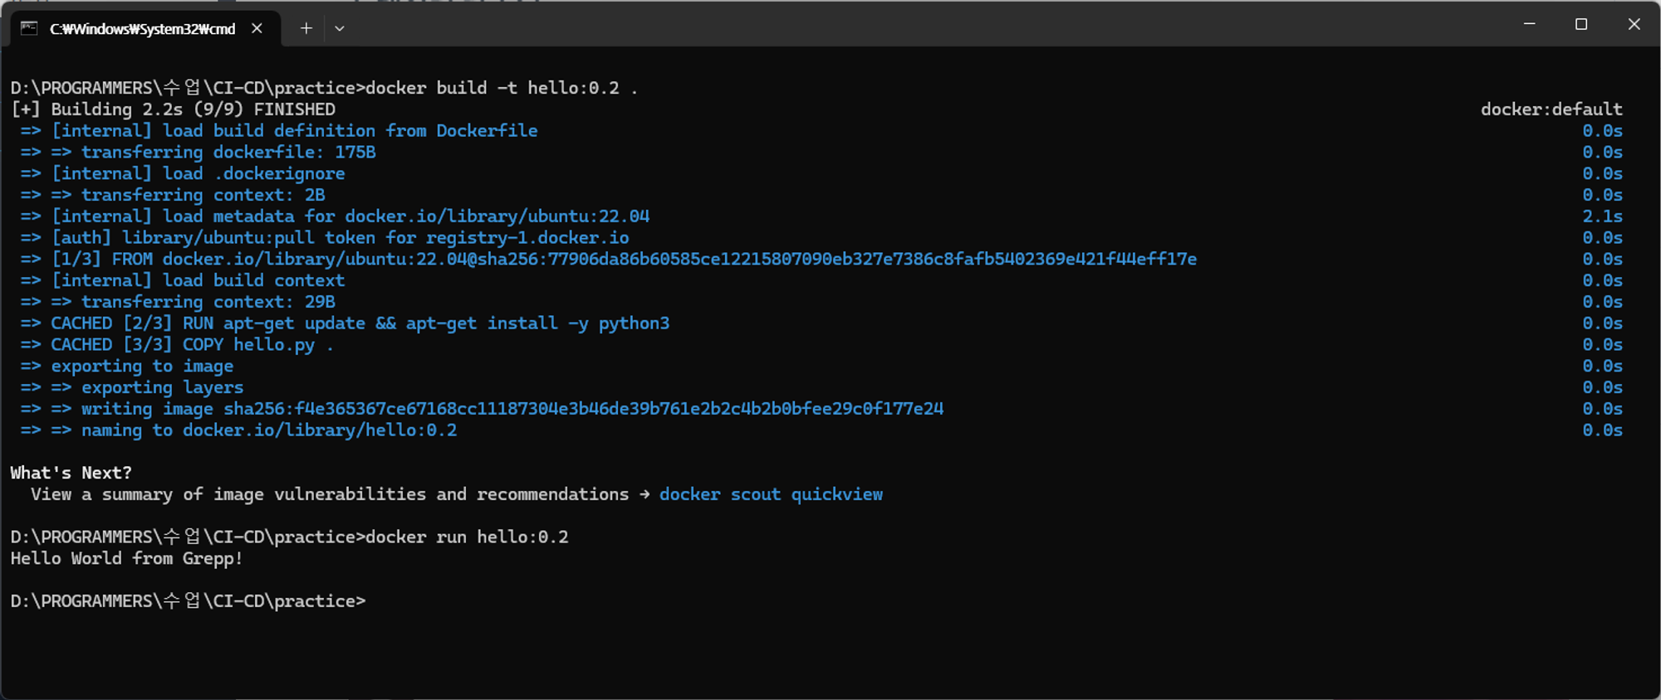Image resolution: width=1661 pixels, height=700 pixels.
Task: Close the cmd tab with X icon
Action: pos(257,28)
